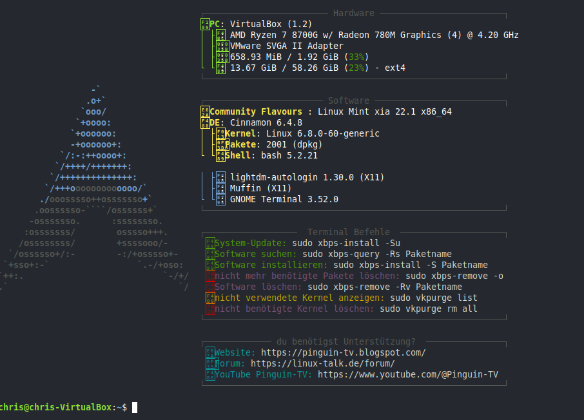Viewport: 584px width, 420px height.
Task: Click the 'sudo xbps-install -Su' command text
Action: coord(346,243)
